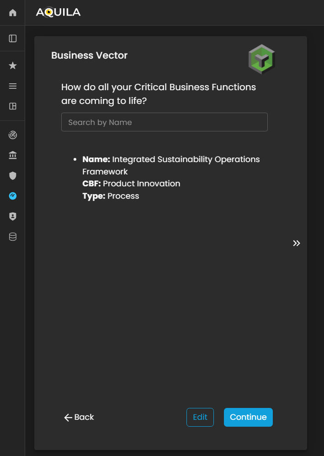Click the bank building icon
The height and width of the screenshot is (456, 324).
(x=13, y=156)
